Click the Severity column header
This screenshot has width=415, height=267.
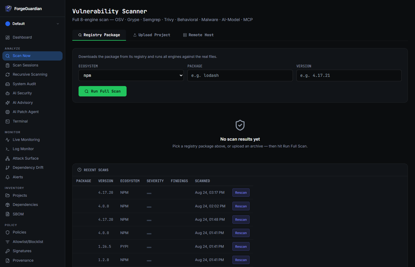point(155,181)
